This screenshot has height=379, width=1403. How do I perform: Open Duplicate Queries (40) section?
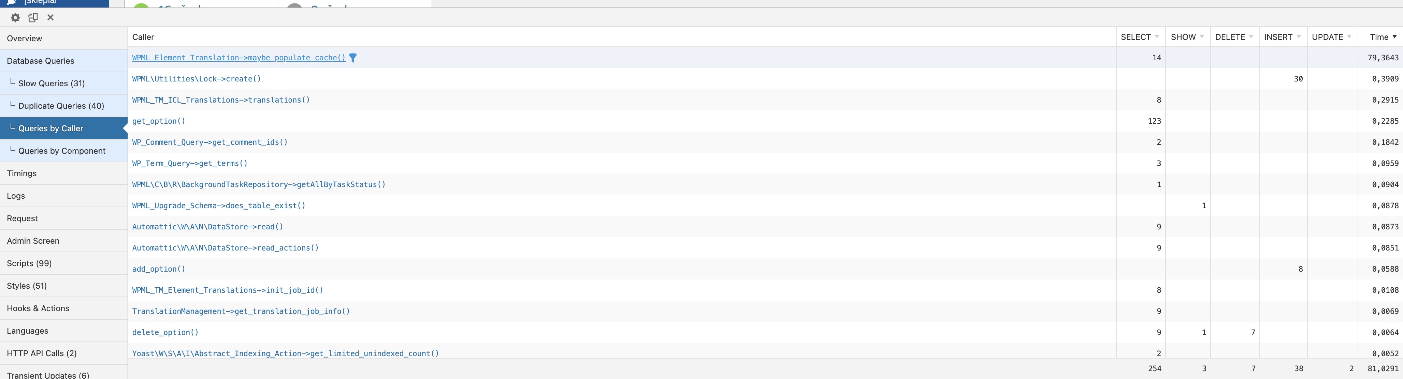tap(64, 106)
